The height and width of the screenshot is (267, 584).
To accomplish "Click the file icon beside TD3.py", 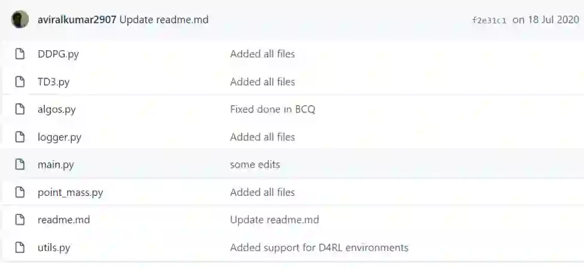I will [20, 82].
